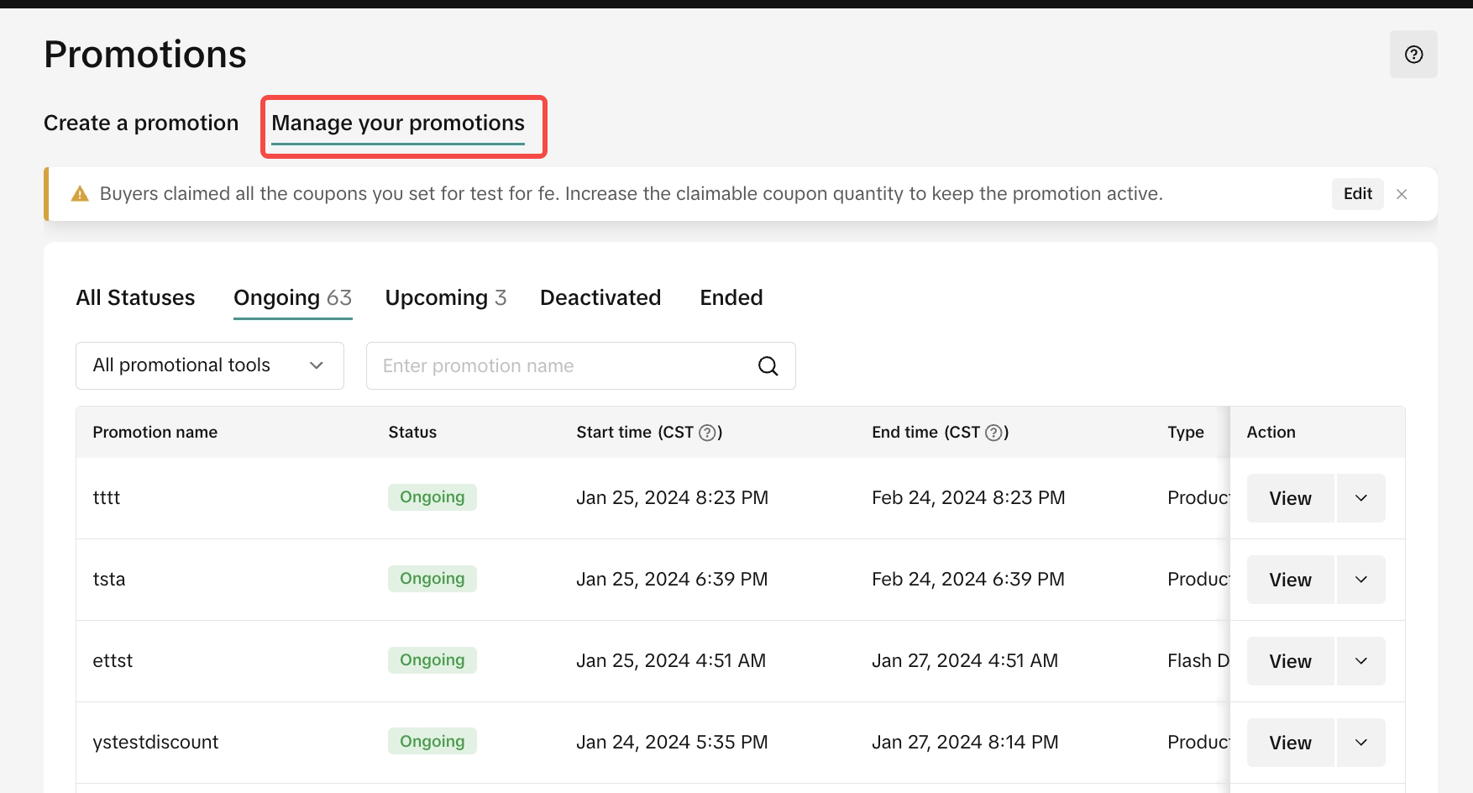
Task: Open the Deactivated status tab
Action: click(x=600, y=298)
